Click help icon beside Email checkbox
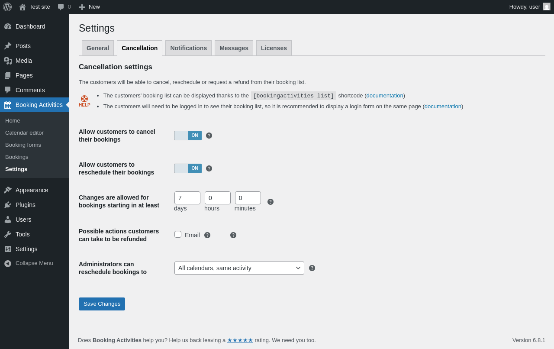 click(207, 235)
